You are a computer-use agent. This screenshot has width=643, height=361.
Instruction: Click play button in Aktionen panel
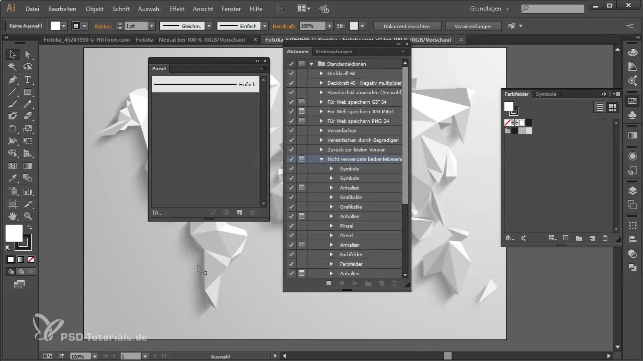pyautogui.click(x=355, y=283)
